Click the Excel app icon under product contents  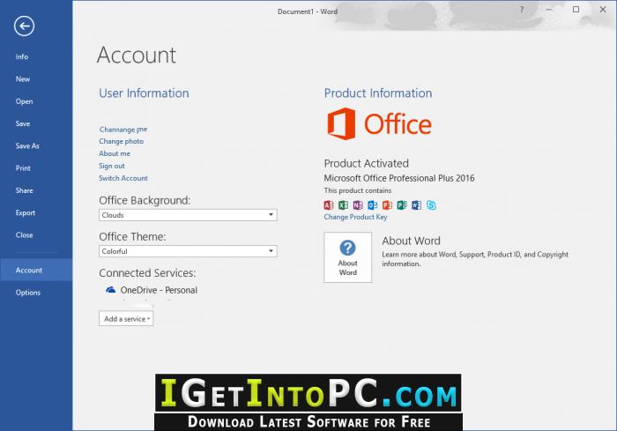coord(343,205)
